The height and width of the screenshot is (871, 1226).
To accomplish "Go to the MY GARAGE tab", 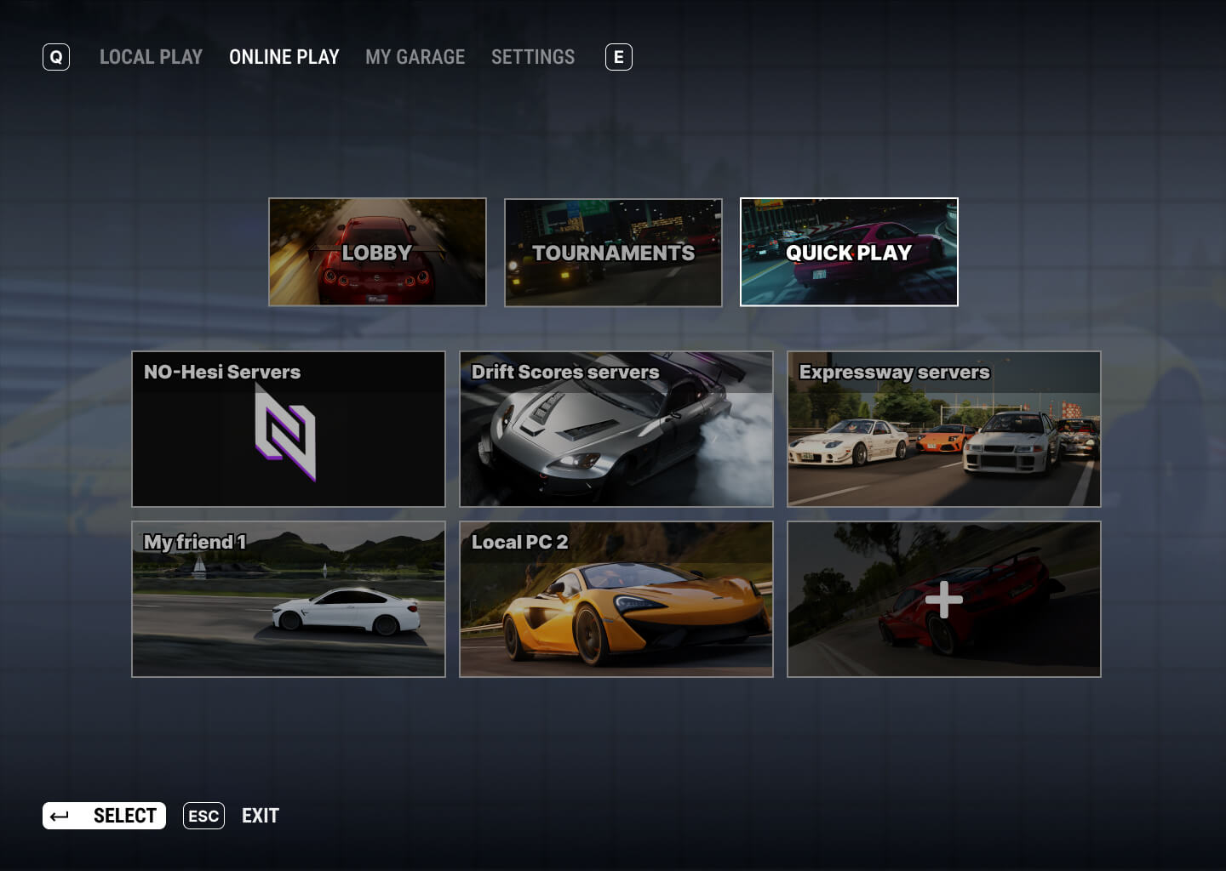I will 415,57.
